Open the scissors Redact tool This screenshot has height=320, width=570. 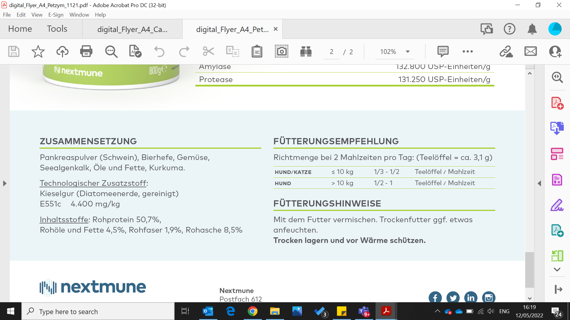[x=208, y=52]
